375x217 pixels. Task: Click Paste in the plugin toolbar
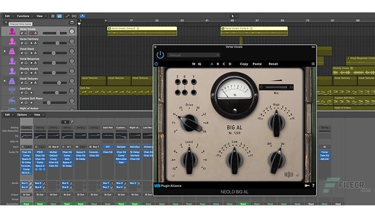(x=257, y=64)
